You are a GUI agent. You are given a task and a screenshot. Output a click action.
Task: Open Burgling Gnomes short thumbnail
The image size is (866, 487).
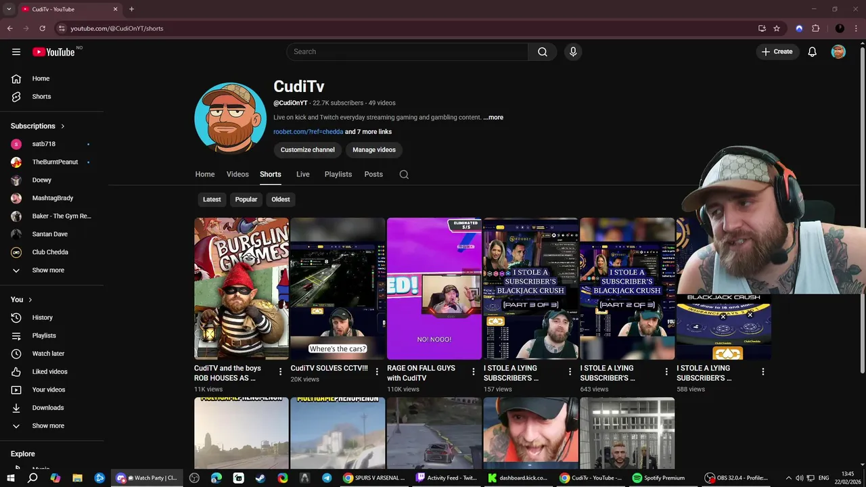click(242, 289)
